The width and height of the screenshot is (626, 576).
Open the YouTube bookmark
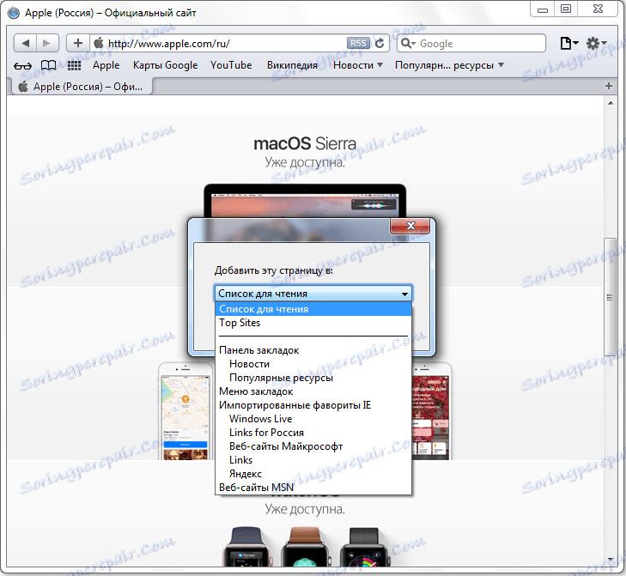(231, 65)
